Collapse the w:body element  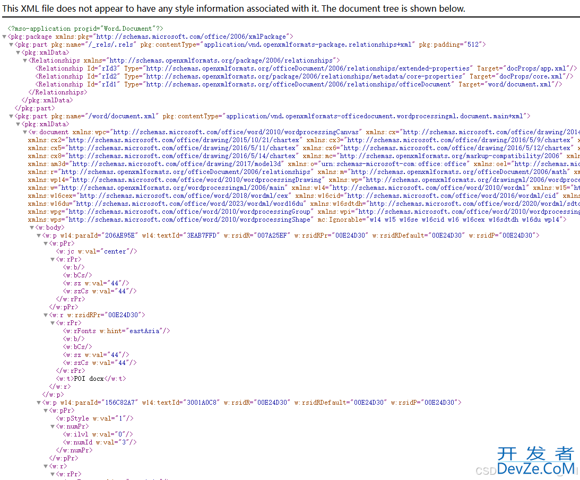click(32, 228)
